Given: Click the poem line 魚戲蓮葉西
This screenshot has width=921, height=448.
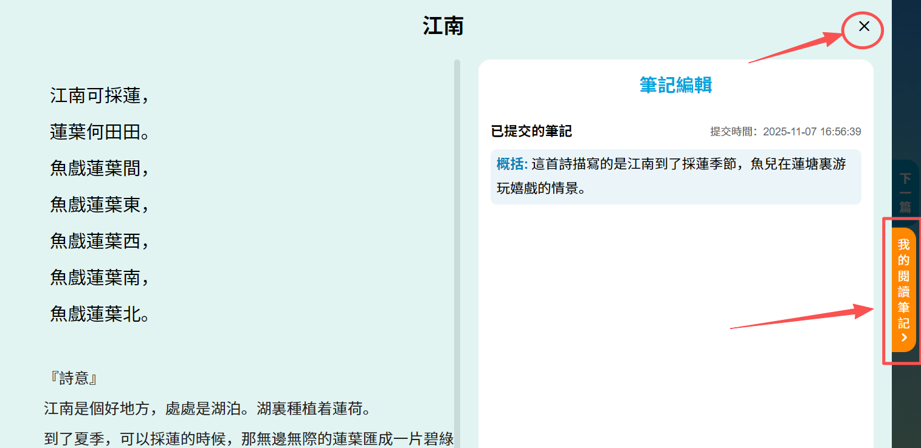Looking at the screenshot, I should 99,242.
